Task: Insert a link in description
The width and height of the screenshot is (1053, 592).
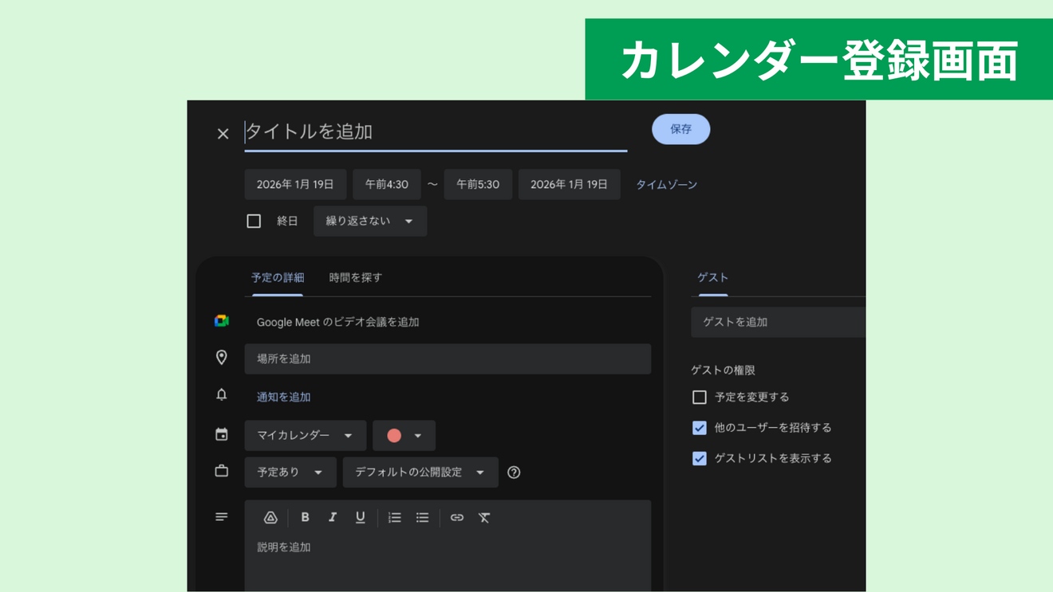Action: (457, 518)
